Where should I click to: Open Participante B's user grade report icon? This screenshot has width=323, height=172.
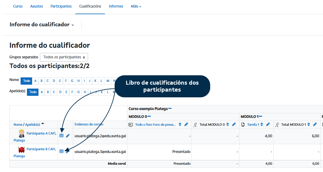tap(61, 151)
